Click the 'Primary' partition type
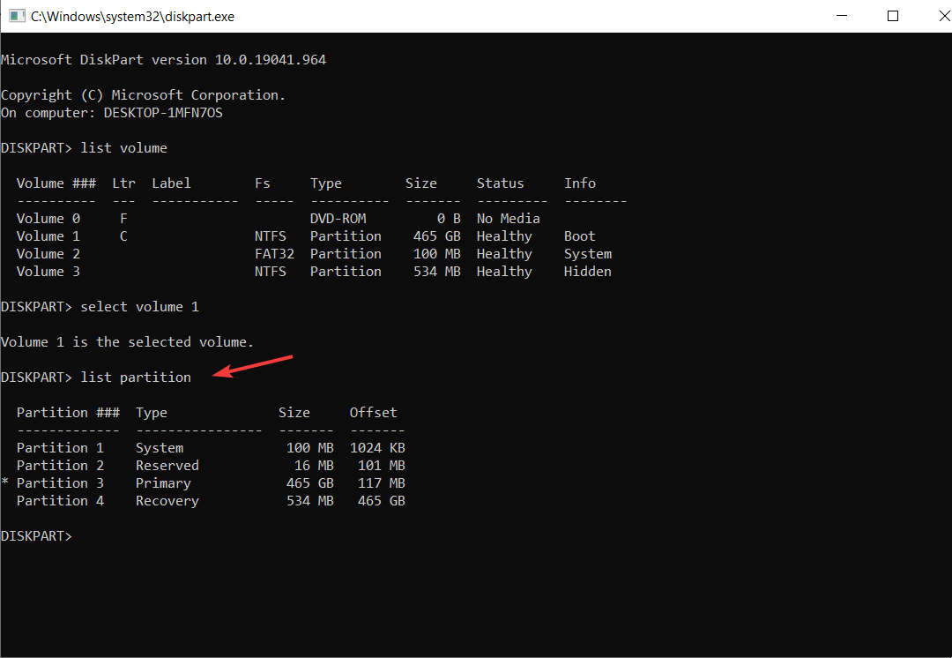 [x=163, y=482]
